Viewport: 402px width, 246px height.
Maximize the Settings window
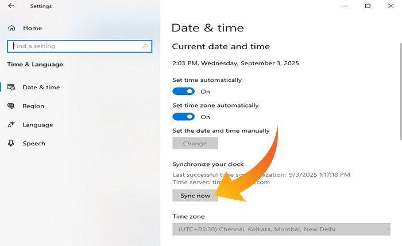coord(368,6)
